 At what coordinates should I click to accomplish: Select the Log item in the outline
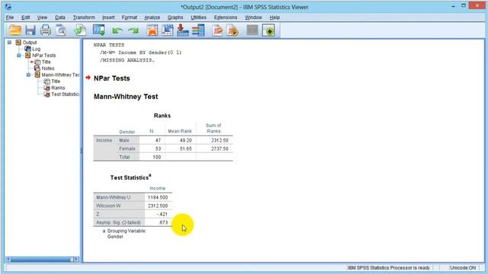[x=36, y=49]
